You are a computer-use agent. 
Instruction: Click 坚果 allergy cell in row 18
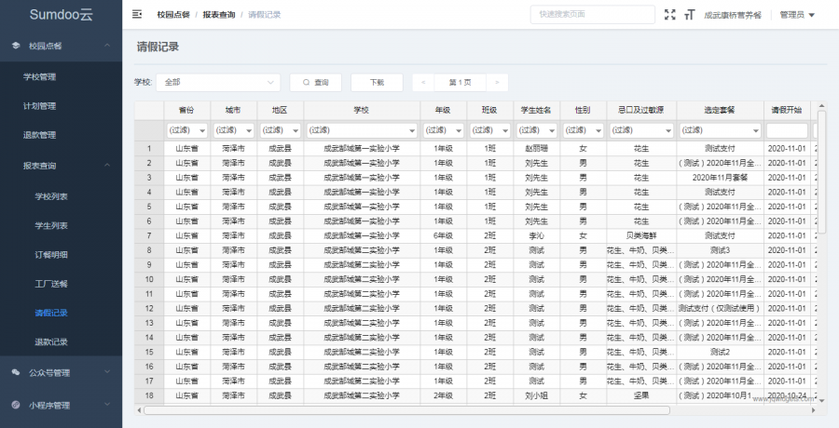641,396
